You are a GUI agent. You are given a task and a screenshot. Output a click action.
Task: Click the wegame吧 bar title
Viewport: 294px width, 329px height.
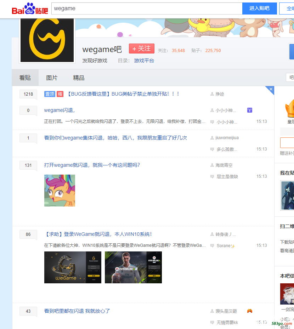(x=102, y=49)
